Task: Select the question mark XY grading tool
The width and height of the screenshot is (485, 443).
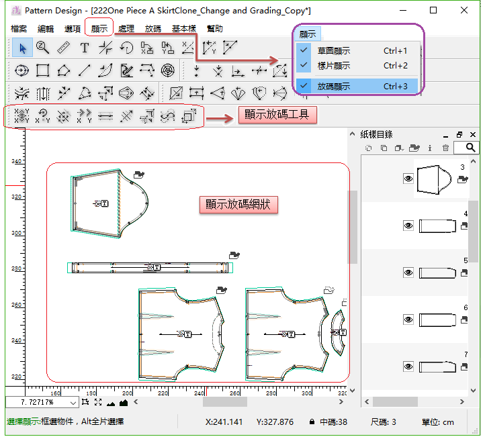Action: pyautogui.click(x=42, y=116)
